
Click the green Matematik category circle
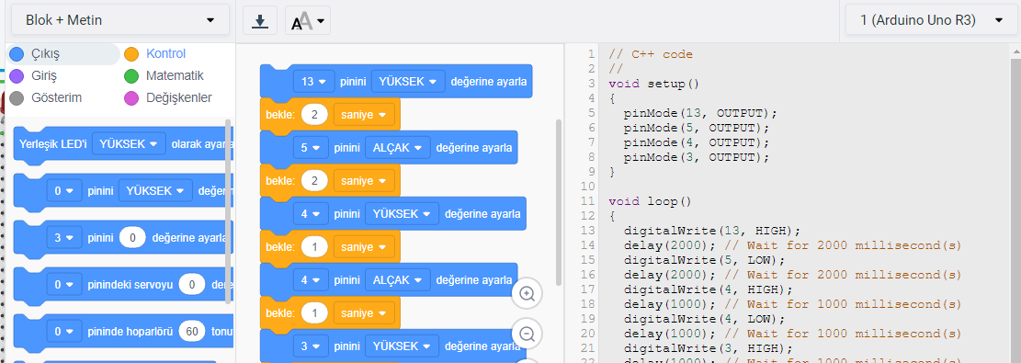click(x=131, y=76)
